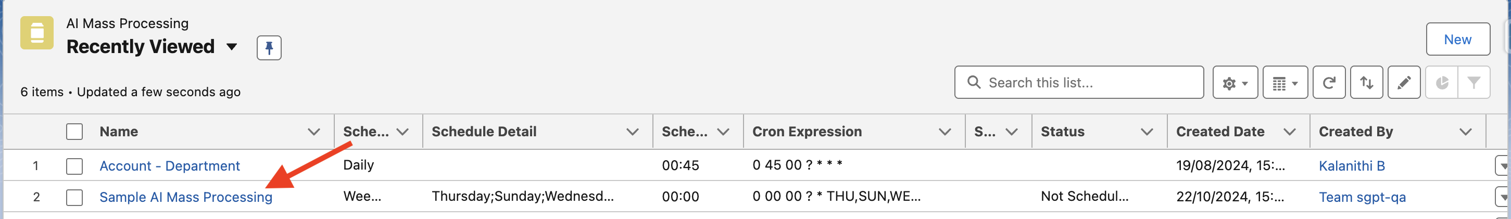Toggle the select all rows checkbox

[74, 132]
